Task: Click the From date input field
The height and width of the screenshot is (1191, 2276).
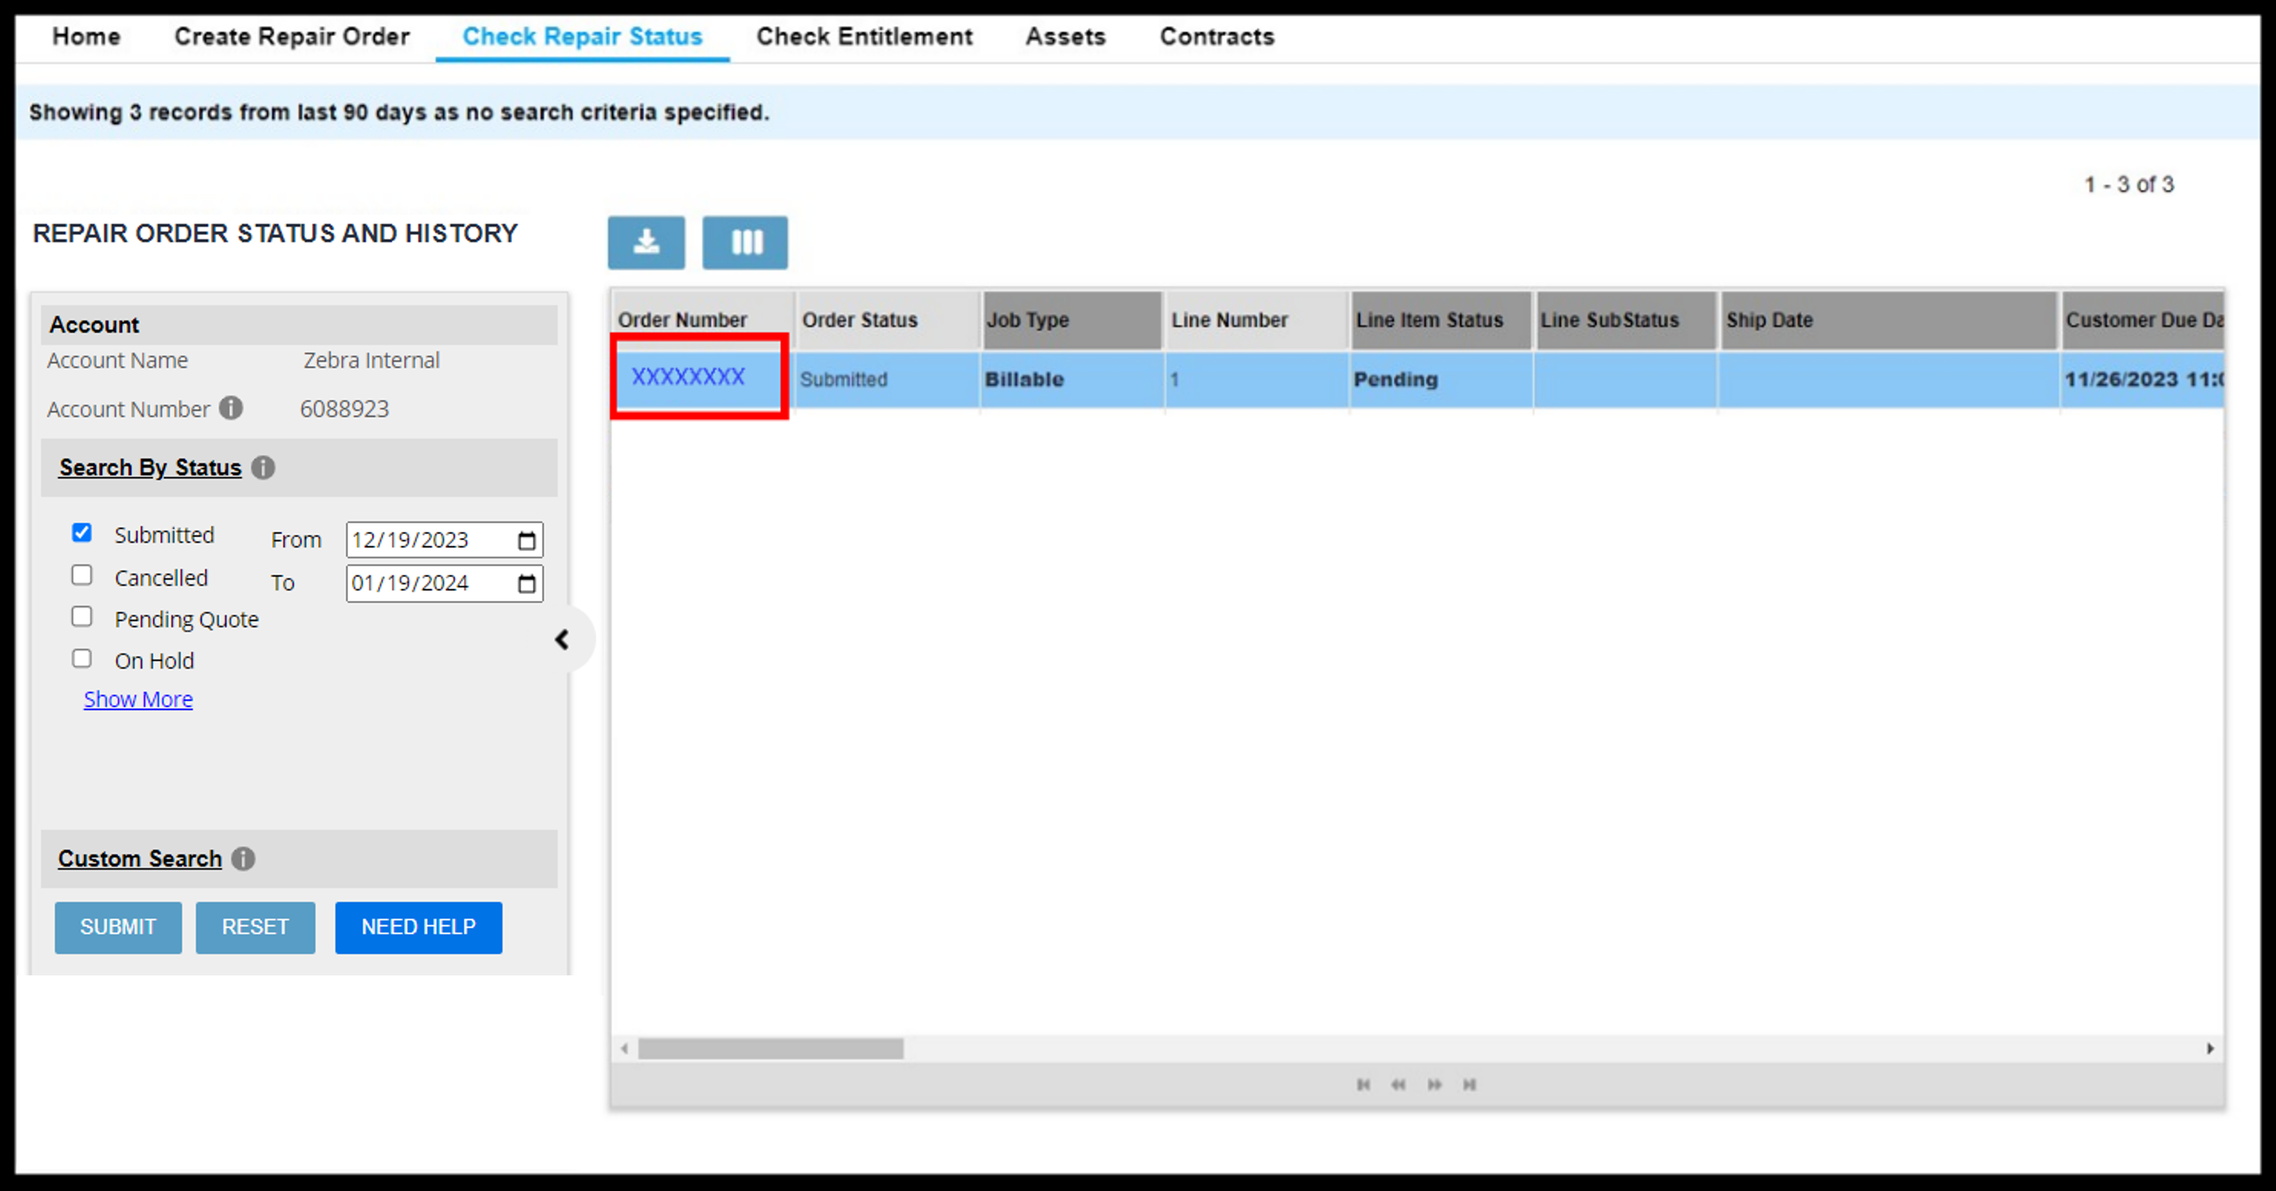Action: point(443,539)
